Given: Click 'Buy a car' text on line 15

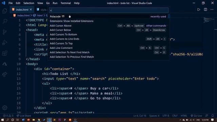Looking at the screenshot, I should (99, 88).
